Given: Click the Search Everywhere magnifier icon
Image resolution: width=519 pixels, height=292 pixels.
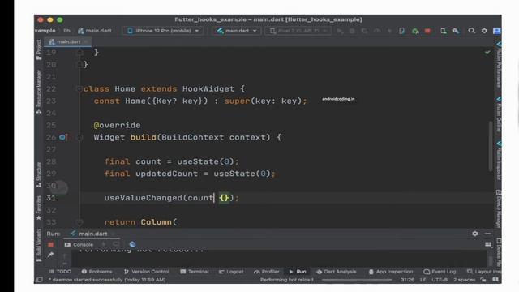Looking at the screenshot, I should tap(471, 31).
